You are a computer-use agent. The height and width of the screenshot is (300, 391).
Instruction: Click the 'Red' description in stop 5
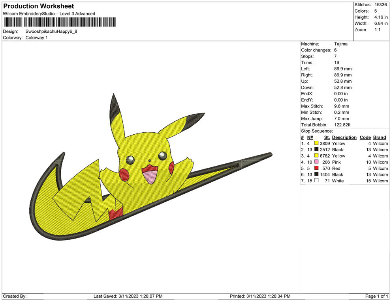(x=336, y=168)
